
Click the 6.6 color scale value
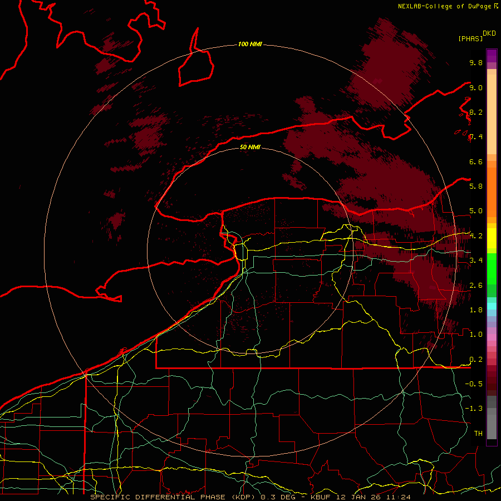pyautogui.click(x=476, y=161)
